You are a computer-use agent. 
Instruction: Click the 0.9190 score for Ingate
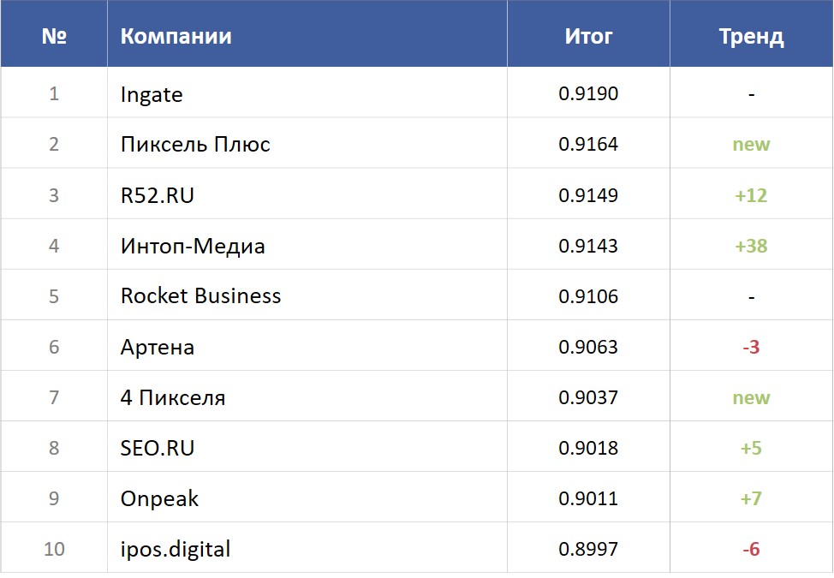click(x=588, y=94)
